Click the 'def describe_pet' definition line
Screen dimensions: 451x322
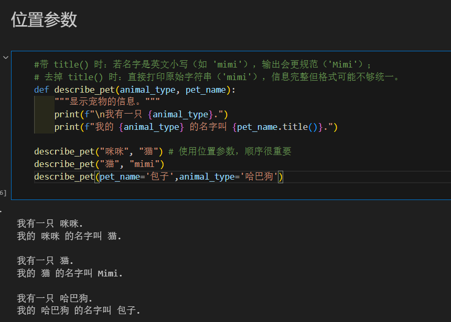click(135, 90)
